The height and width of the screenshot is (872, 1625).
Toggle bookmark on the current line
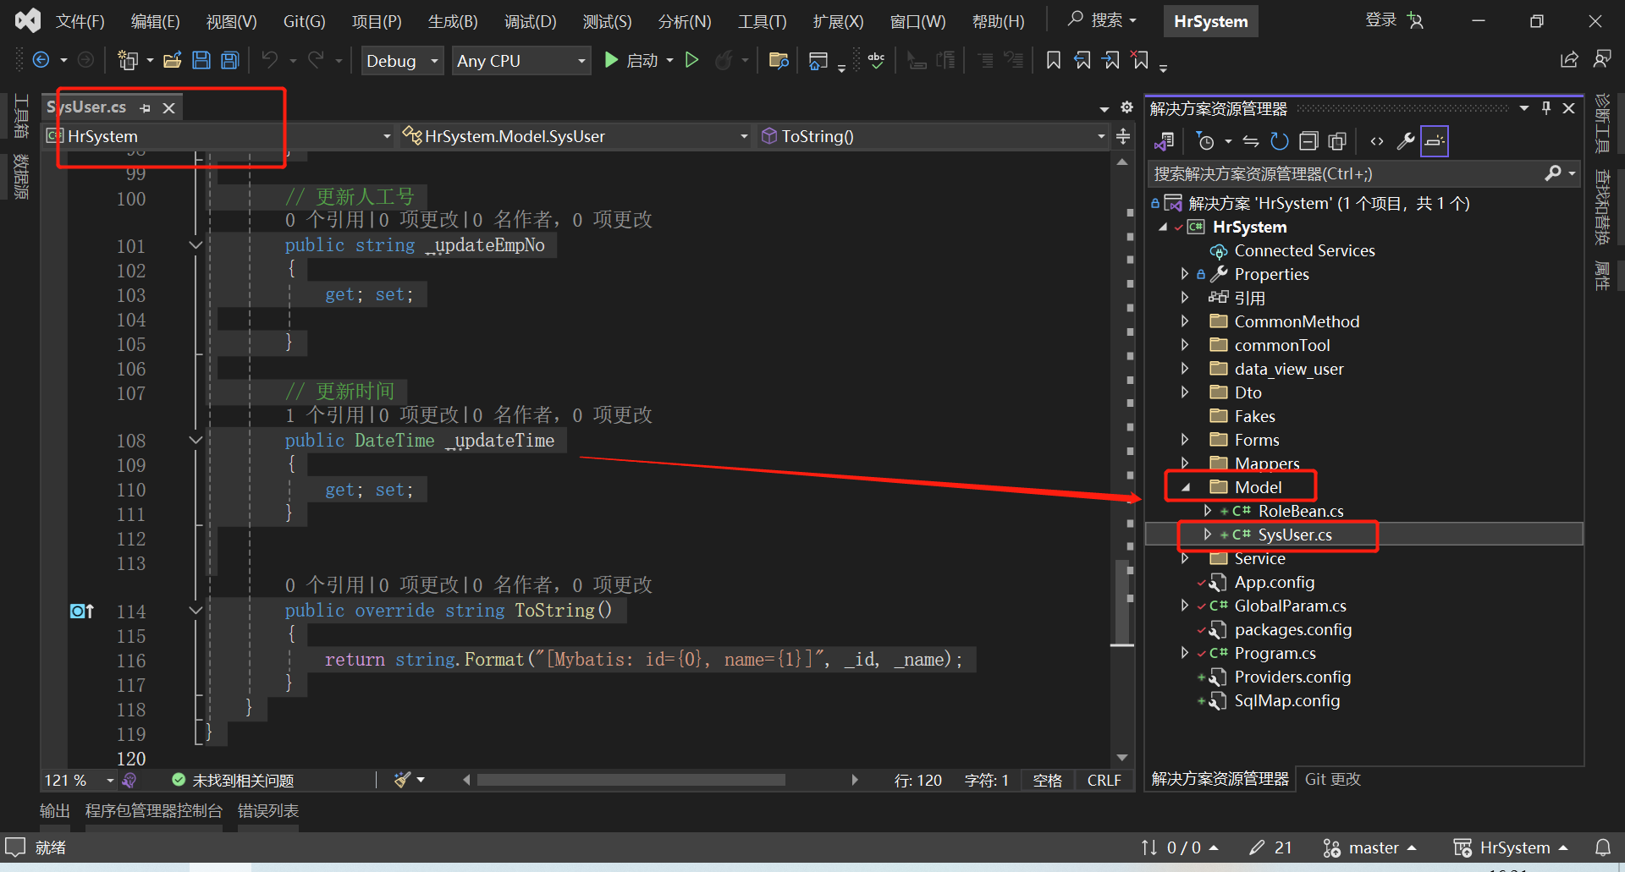click(1053, 59)
